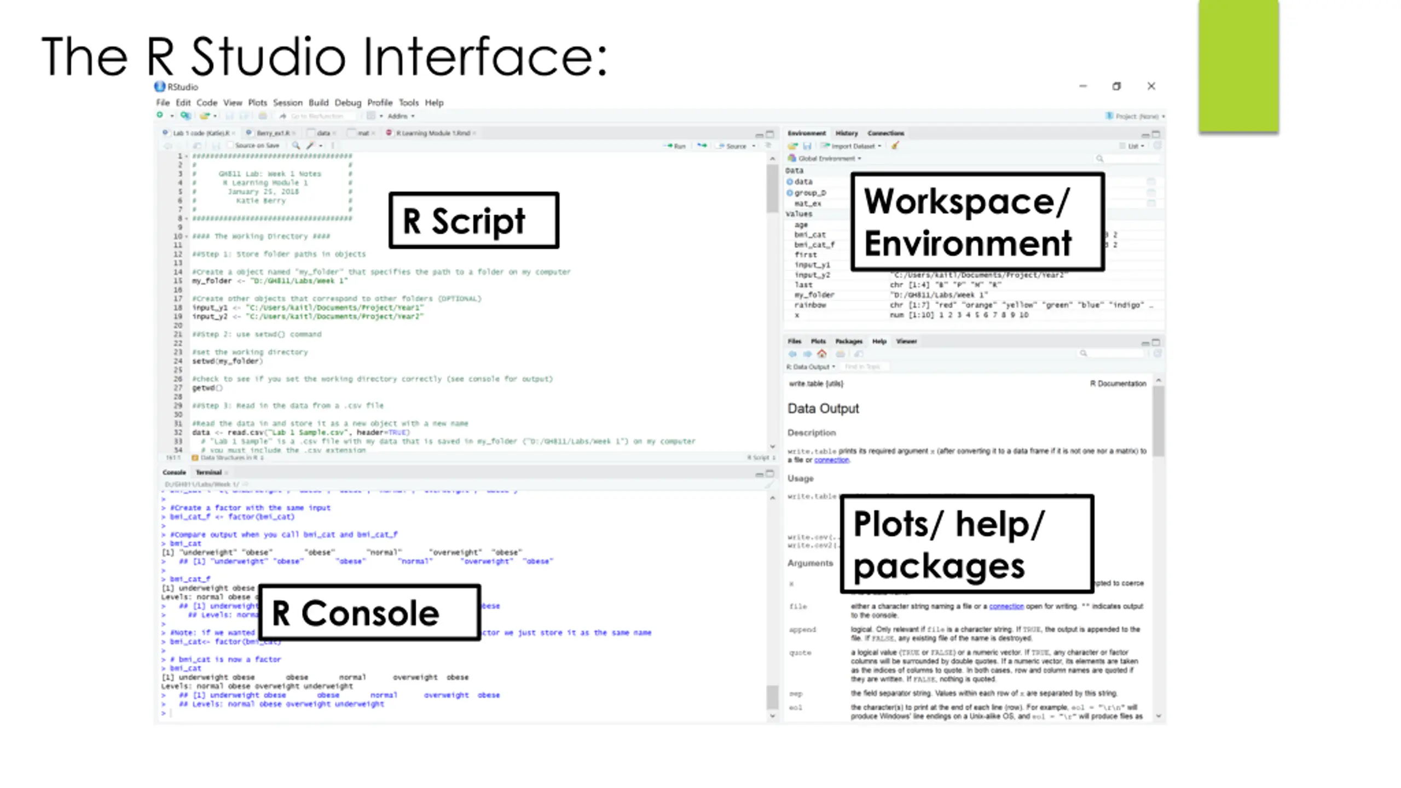
Task: Open the Import Dataset dropdown
Action: (852, 146)
